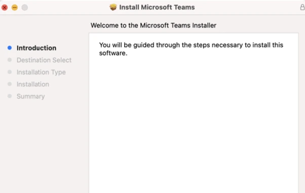Click the gray disabled zoom button
305x193 pixels.
24,8
